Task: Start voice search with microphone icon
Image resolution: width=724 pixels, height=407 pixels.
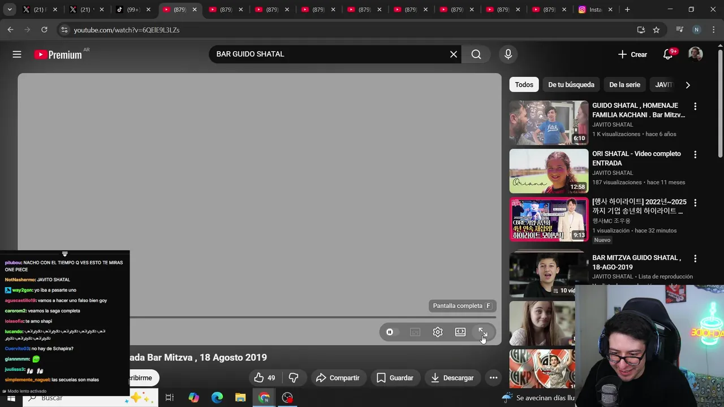Action: [x=508, y=54]
